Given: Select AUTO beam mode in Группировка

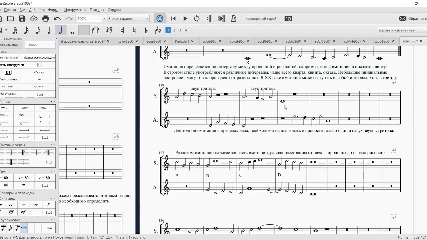Looking at the screenshot, I should [24, 228].
